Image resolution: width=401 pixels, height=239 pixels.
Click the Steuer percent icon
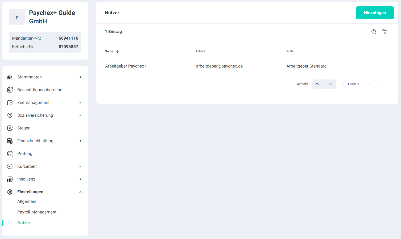pos(10,128)
